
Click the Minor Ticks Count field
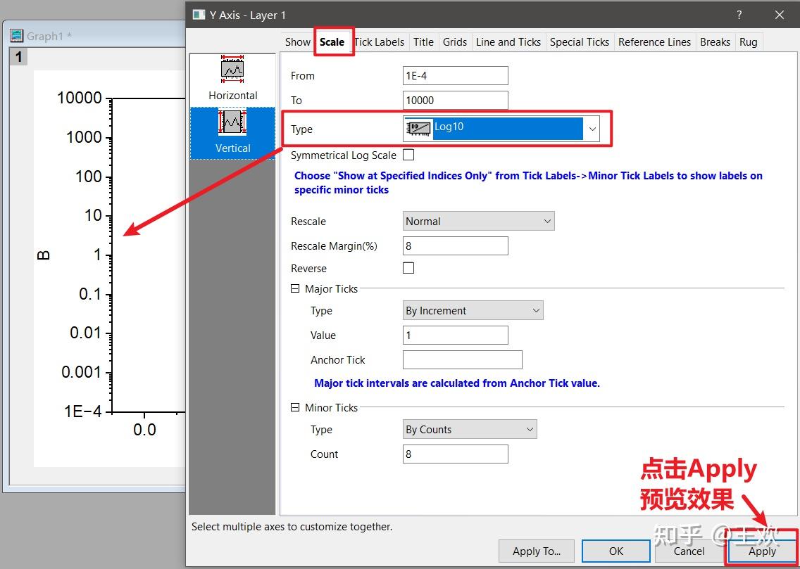pyautogui.click(x=456, y=454)
